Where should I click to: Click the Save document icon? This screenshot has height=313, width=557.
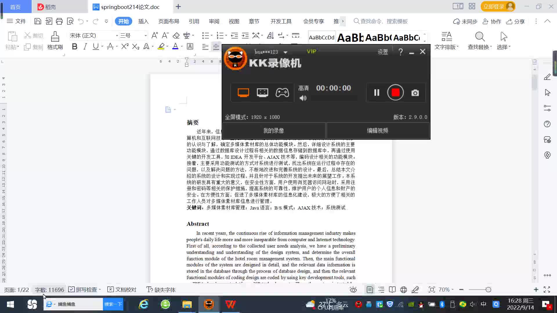click(38, 21)
